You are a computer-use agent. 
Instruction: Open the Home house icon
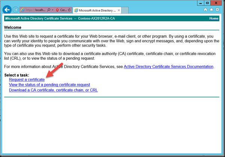pyautogui.click(x=206, y=10)
